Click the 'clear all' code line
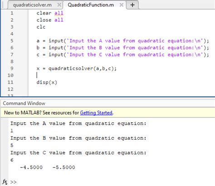 point(50,13)
